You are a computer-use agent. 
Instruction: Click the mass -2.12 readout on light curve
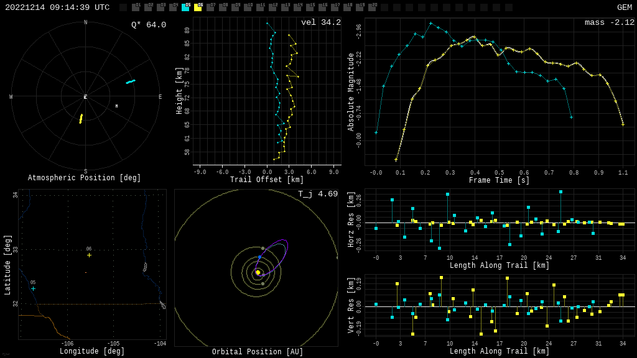click(609, 22)
